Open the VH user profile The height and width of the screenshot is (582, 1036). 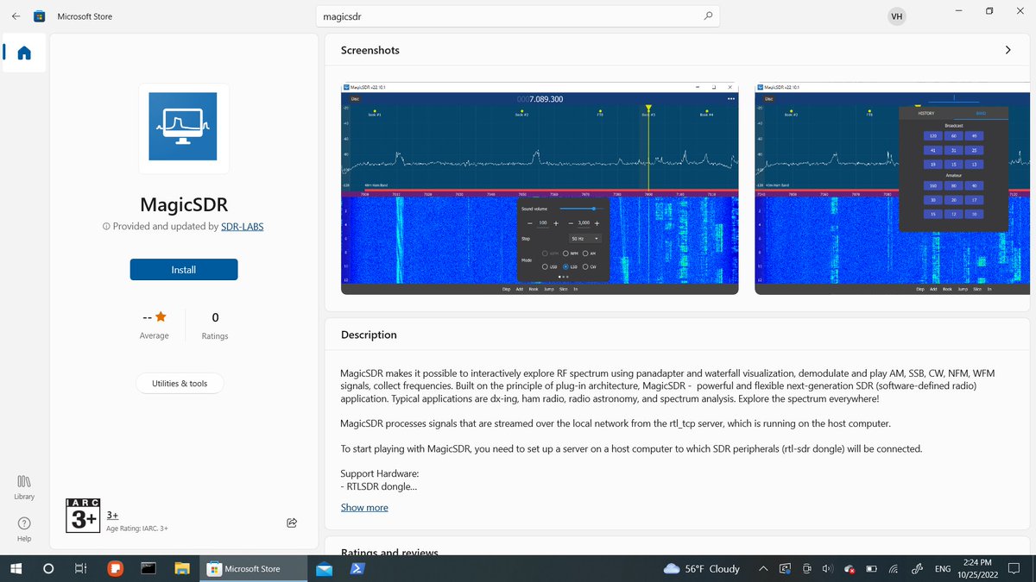[x=897, y=16]
